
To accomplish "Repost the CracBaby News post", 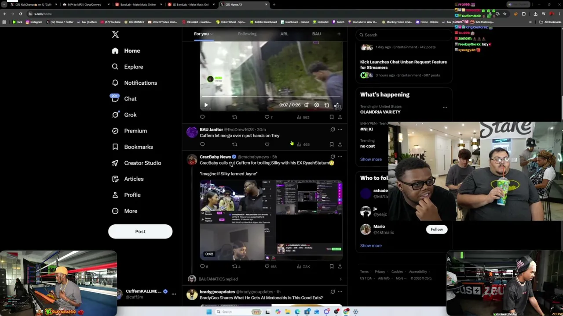I will pyautogui.click(x=236, y=266).
